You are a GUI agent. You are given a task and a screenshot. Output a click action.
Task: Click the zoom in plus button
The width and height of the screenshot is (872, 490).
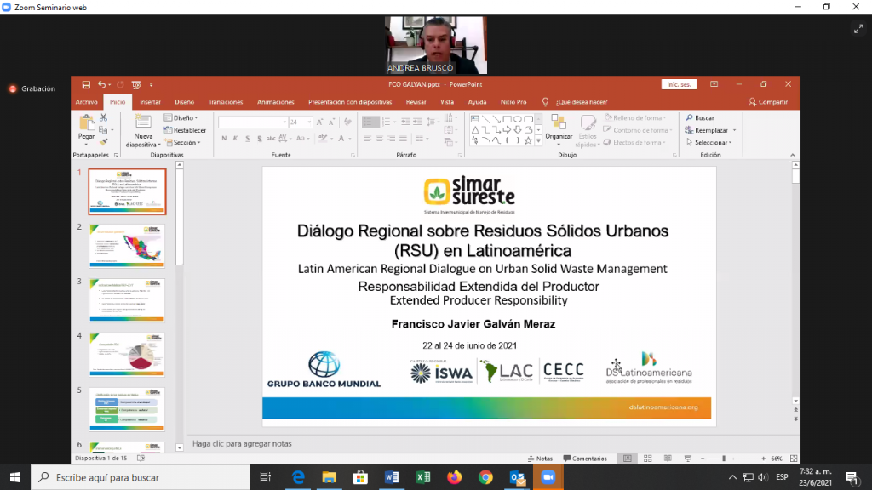[764, 459]
